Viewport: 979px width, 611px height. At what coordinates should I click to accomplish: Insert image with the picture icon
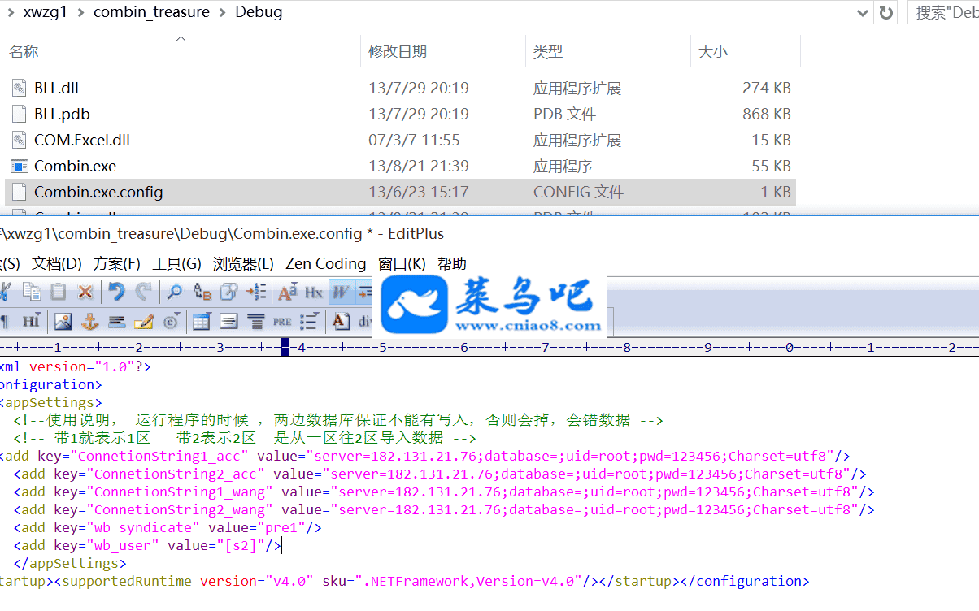[x=63, y=322]
